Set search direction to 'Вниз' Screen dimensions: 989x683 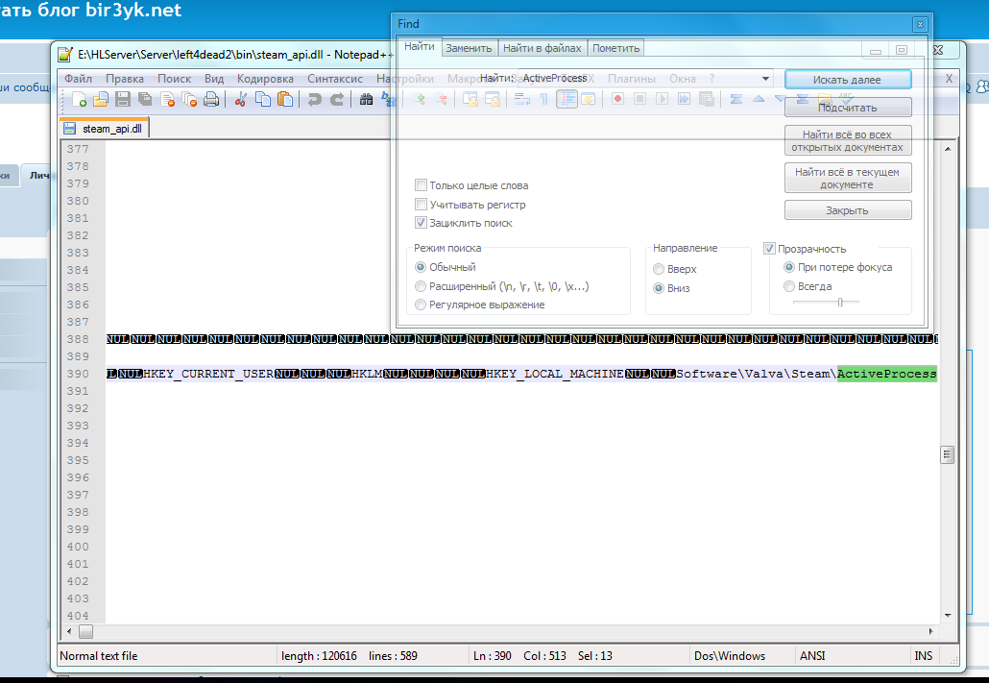[x=659, y=288]
